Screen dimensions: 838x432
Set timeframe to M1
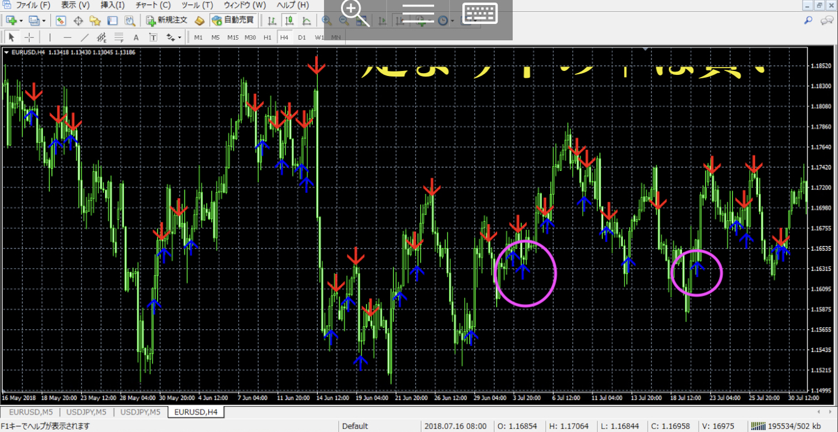pyautogui.click(x=198, y=37)
